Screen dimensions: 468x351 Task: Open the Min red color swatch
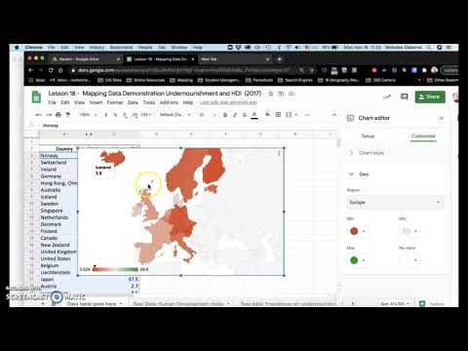click(x=354, y=231)
